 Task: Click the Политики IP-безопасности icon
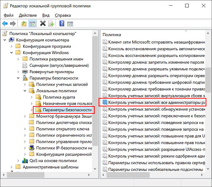(x=32, y=148)
